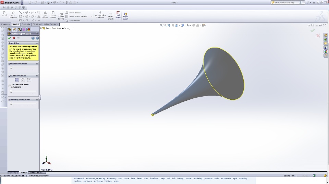Click Move Entities in the ribbon
The width and height of the screenshot is (329, 184).
pyautogui.click(x=73, y=20)
